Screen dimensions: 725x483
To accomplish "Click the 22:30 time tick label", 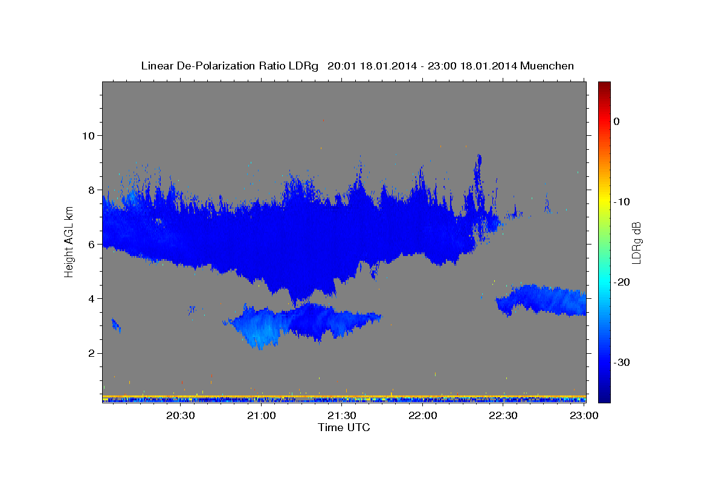I will click(x=503, y=415).
